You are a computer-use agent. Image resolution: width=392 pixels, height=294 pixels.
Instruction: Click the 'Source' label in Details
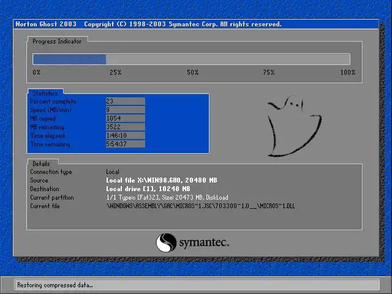[39, 180]
